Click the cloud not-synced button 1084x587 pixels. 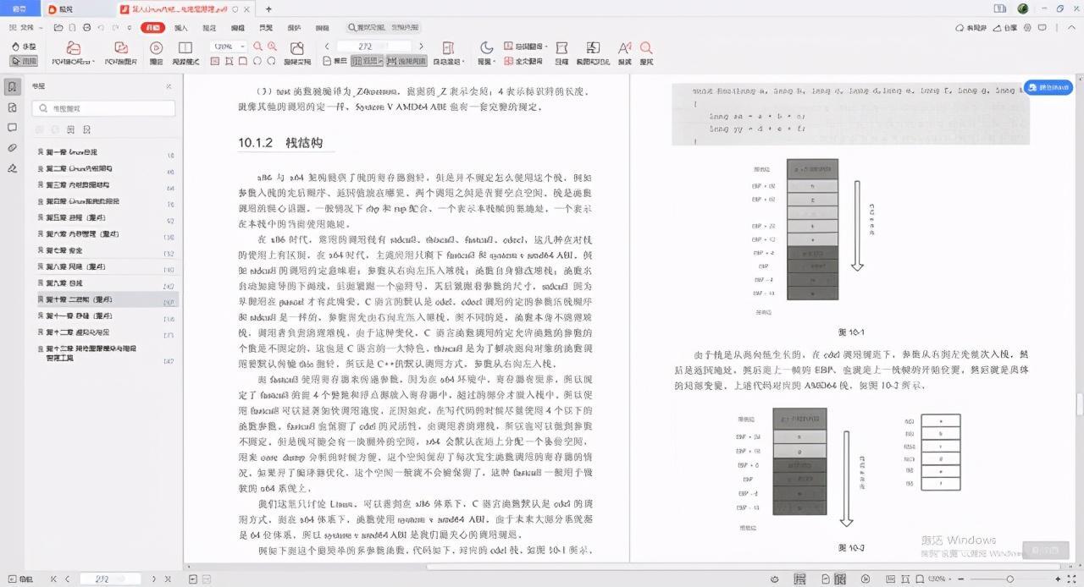coord(971,28)
